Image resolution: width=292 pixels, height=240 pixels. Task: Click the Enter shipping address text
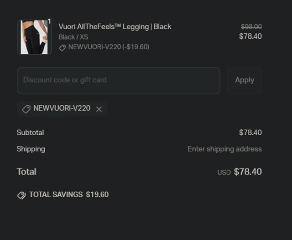[224, 149]
